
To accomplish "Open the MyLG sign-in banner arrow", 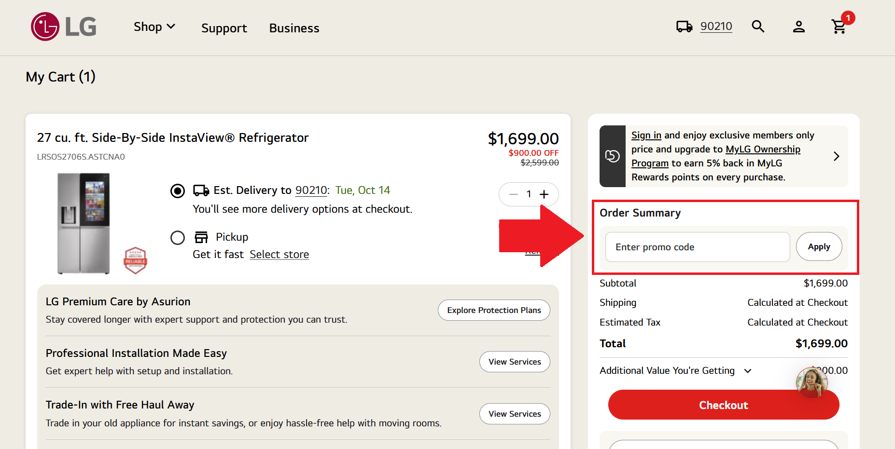I will (x=837, y=156).
